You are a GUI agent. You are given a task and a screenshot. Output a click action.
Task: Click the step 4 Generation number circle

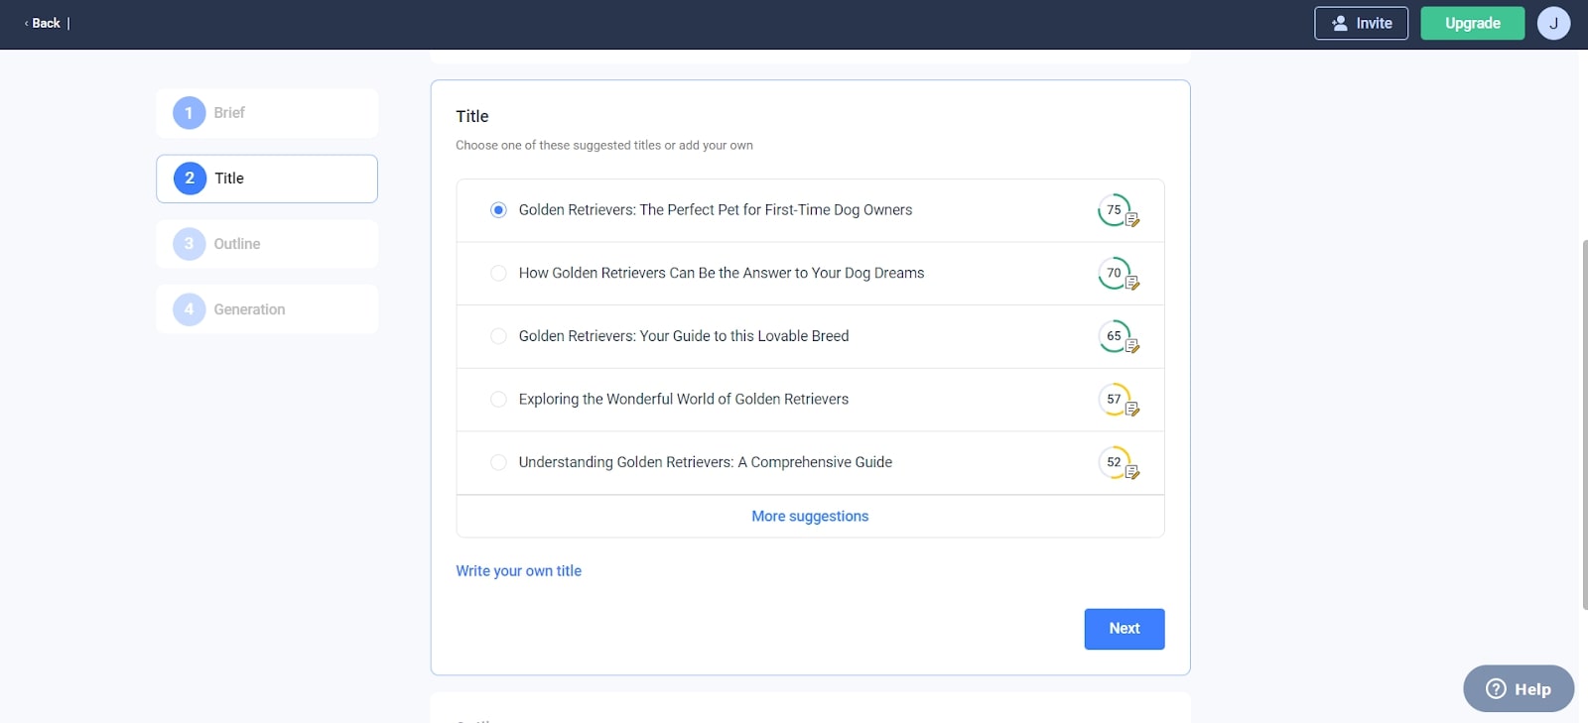(189, 309)
